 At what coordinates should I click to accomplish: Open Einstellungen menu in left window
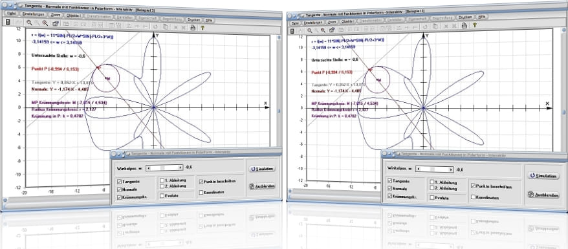point(33,14)
